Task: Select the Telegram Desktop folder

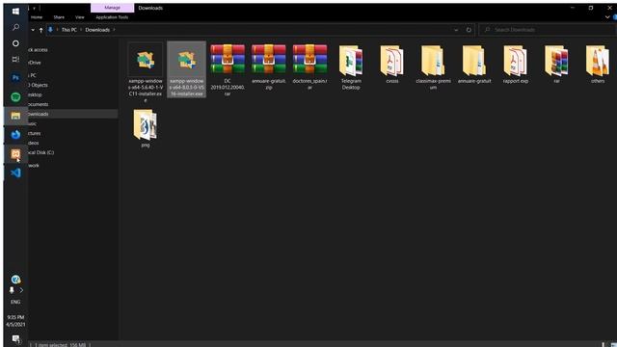Action: point(351,67)
